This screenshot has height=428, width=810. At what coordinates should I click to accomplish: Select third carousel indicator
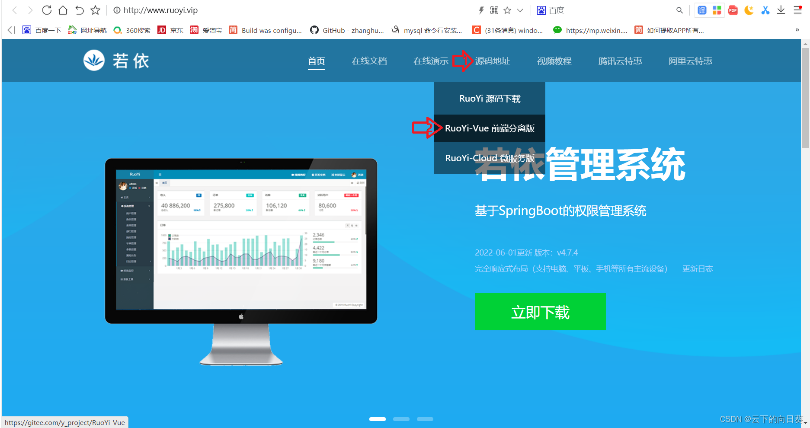(x=425, y=419)
